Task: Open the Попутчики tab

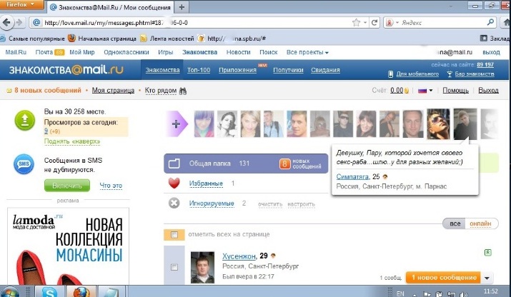Action: pos(288,70)
